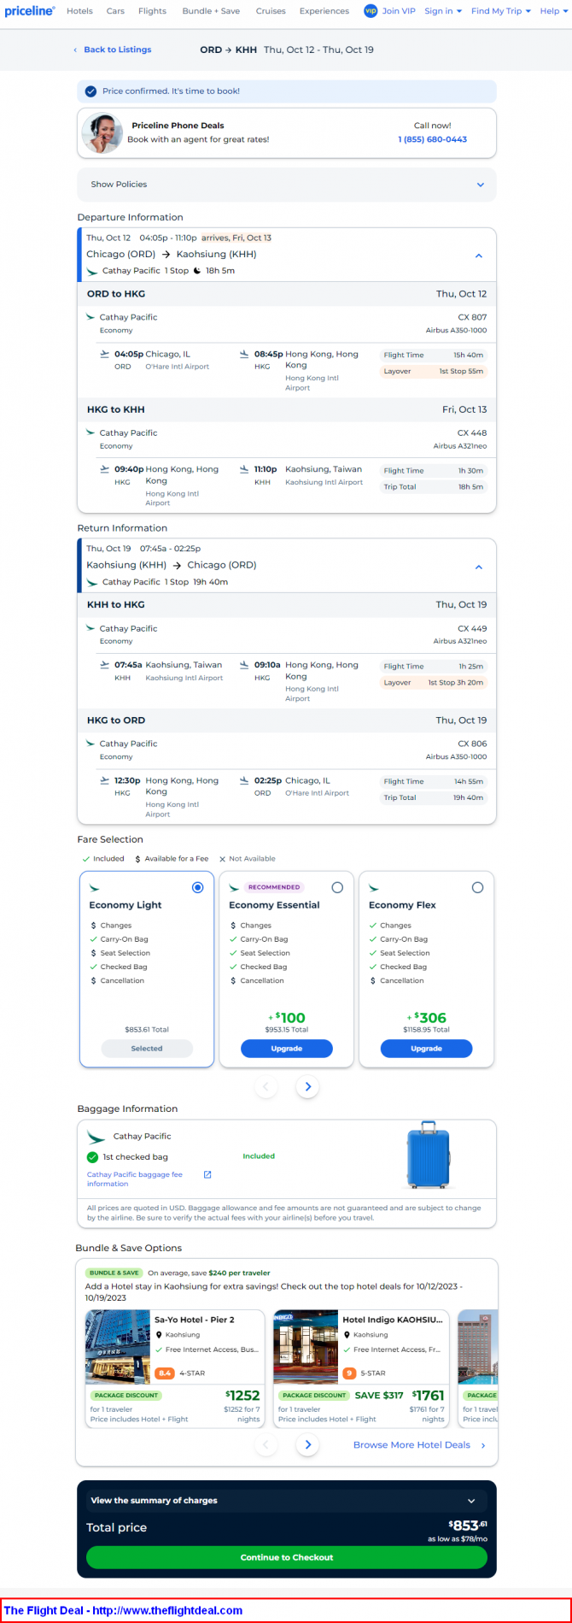Screen dimensions: 572x1623
Task: Click the external link icon for baggage fees
Action: point(207,1174)
